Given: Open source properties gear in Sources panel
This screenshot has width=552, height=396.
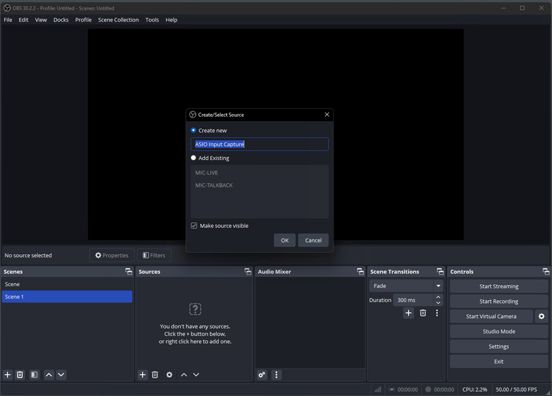Looking at the screenshot, I should tap(169, 375).
